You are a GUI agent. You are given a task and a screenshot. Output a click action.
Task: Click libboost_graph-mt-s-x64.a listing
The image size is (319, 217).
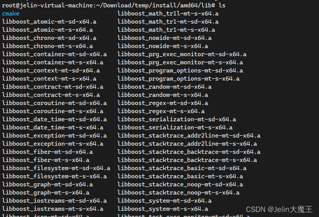46,193
